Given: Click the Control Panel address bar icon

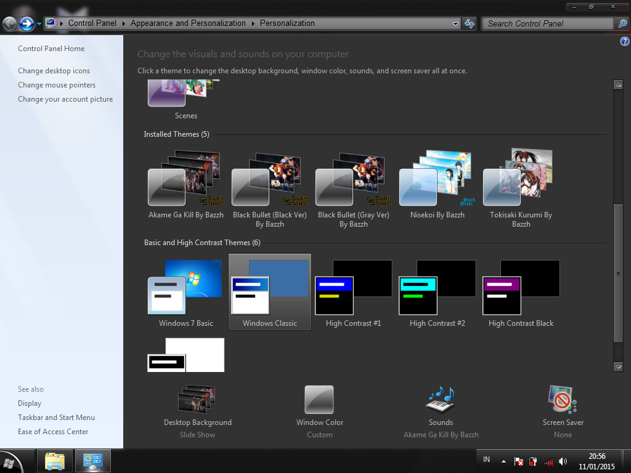Looking at the screenshot, I should pyautogui.click(x=51, y=23).
